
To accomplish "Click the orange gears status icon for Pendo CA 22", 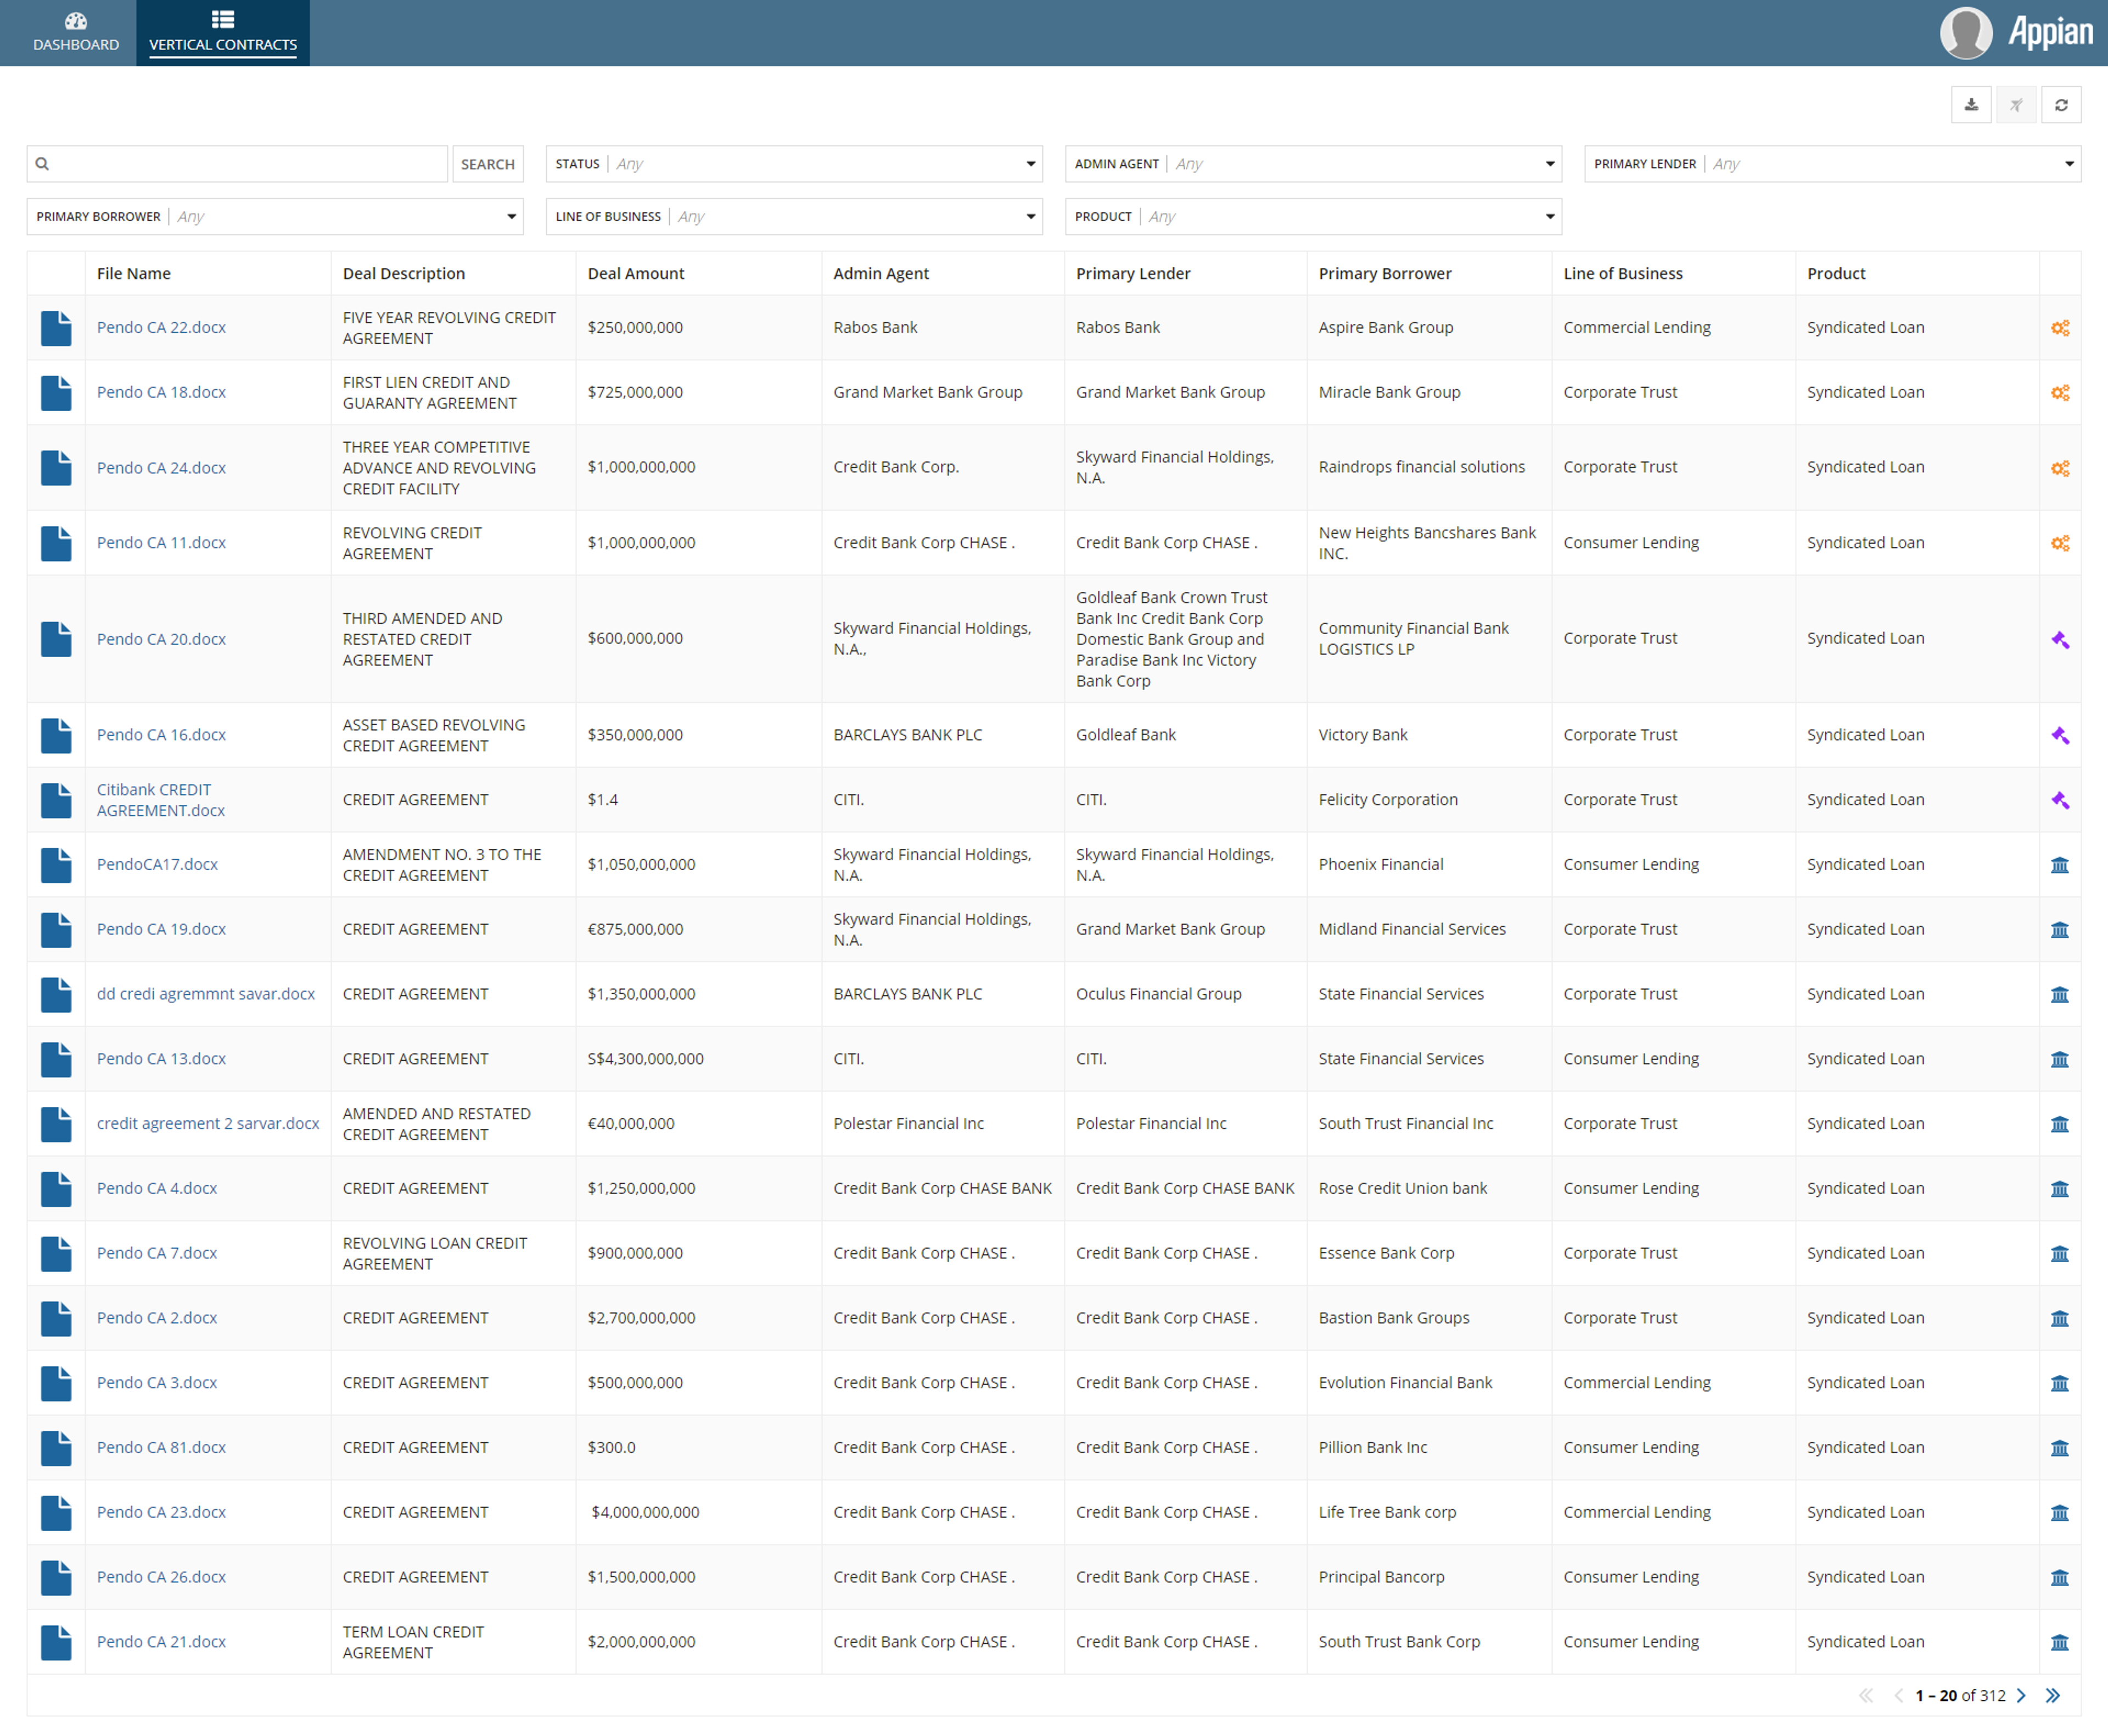I will pos(2060,328).
